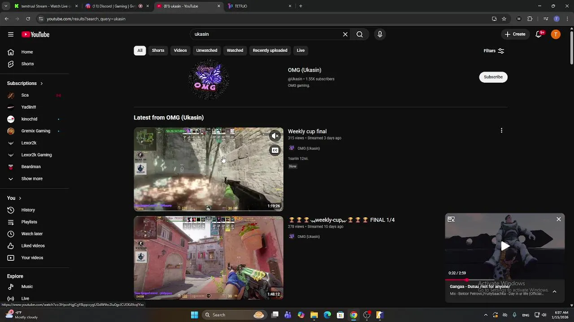The width and height of the screenshot is (574, 322).
Task: Select the Recently uploaded filter chip
Action: click(270, 51)
